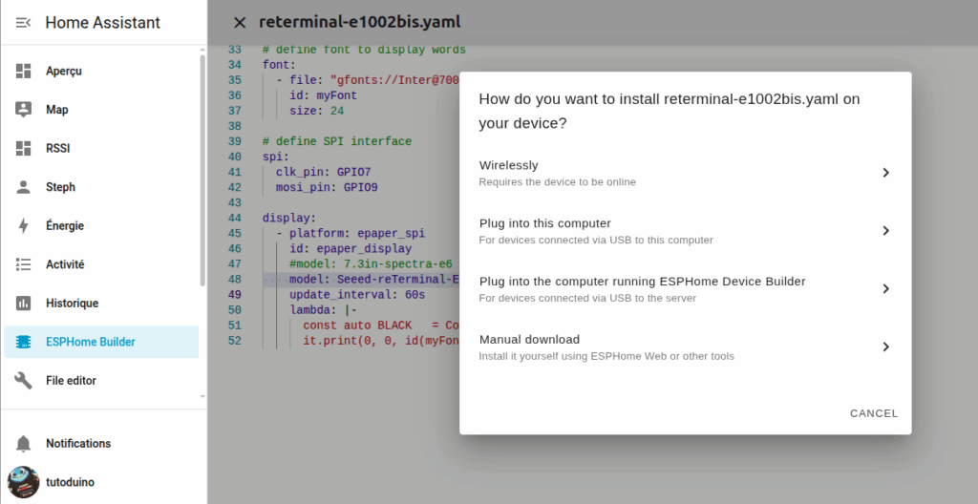978x504 pixels.
Task: Cancel the install dialog
Action: (x=873, y=413)
